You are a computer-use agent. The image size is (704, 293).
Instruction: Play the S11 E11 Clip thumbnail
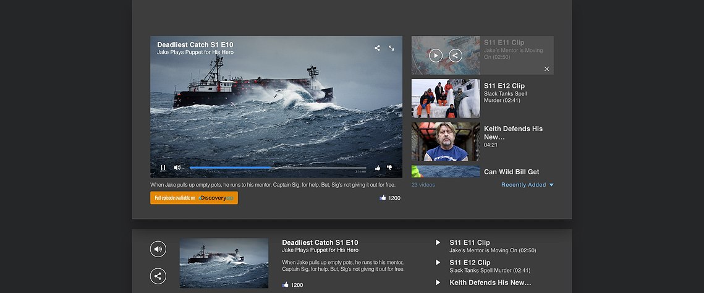(436, 55)
